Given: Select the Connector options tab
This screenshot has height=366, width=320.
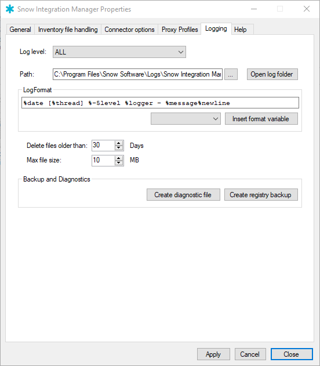Looking at the screenshot, I should click(129, 30).
